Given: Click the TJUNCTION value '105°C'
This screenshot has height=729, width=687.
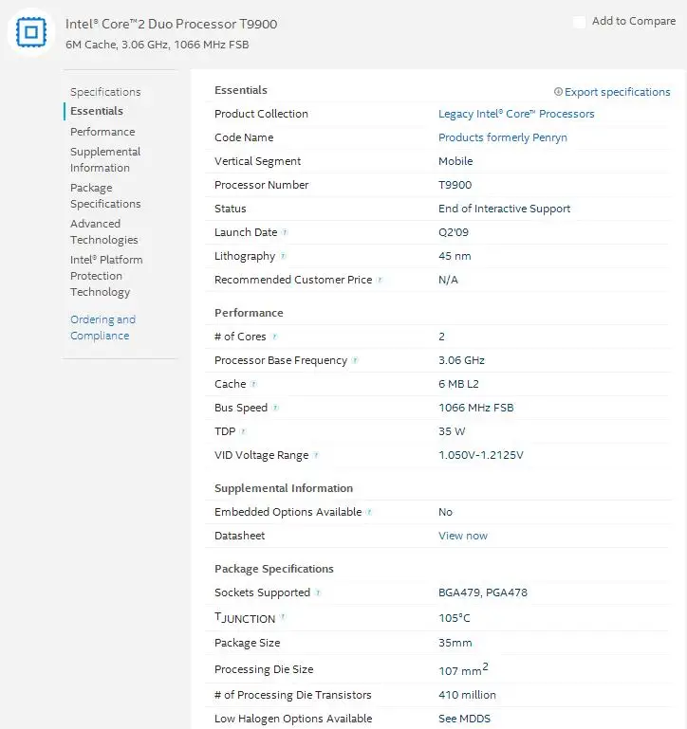Looking at the screenshot, I should [455, 618].
